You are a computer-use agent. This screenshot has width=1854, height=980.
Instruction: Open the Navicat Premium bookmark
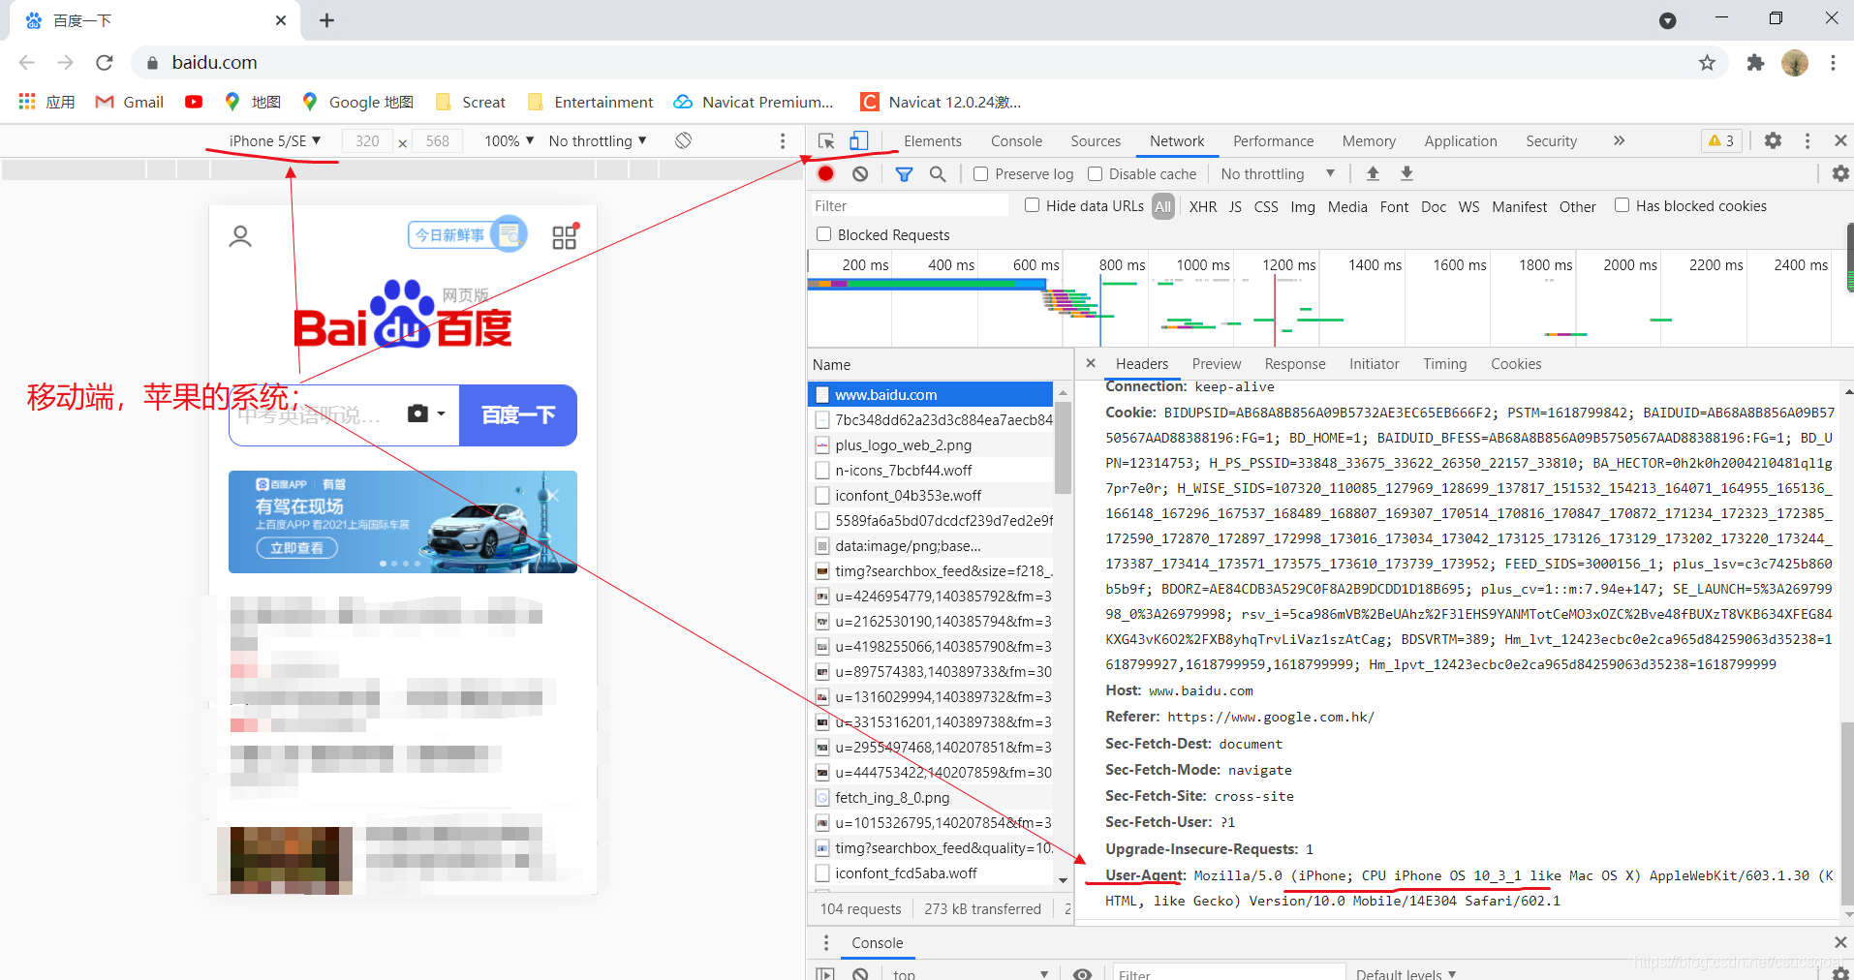tap(754, 102)
